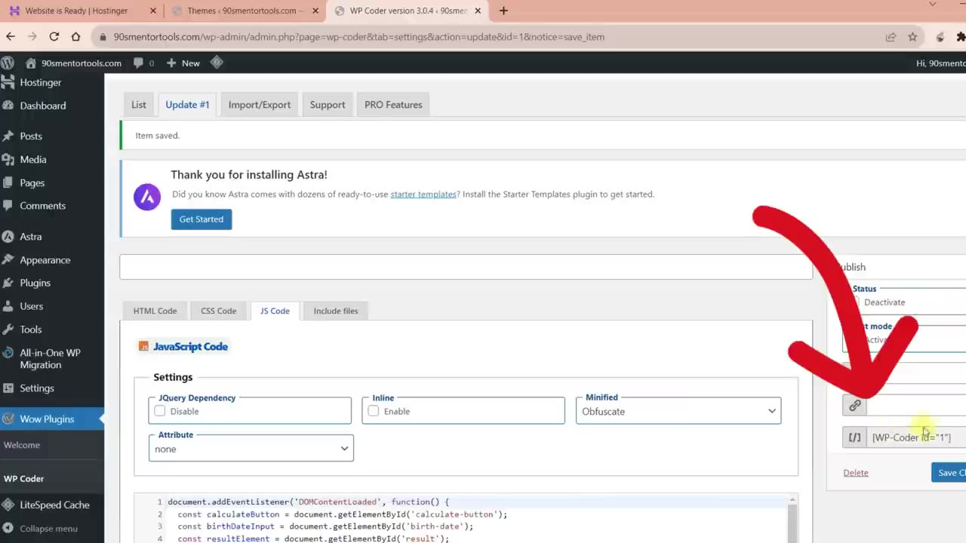Screen dimensions: 966x543
Task: Click the Astra logo in the notice
Action: pos(147,197)
